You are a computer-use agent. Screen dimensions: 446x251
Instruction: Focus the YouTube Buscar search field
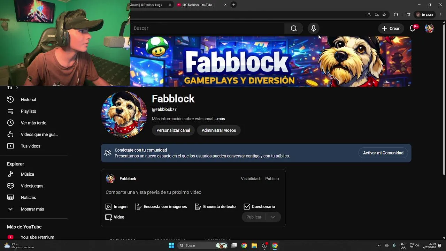click(207, 28)
